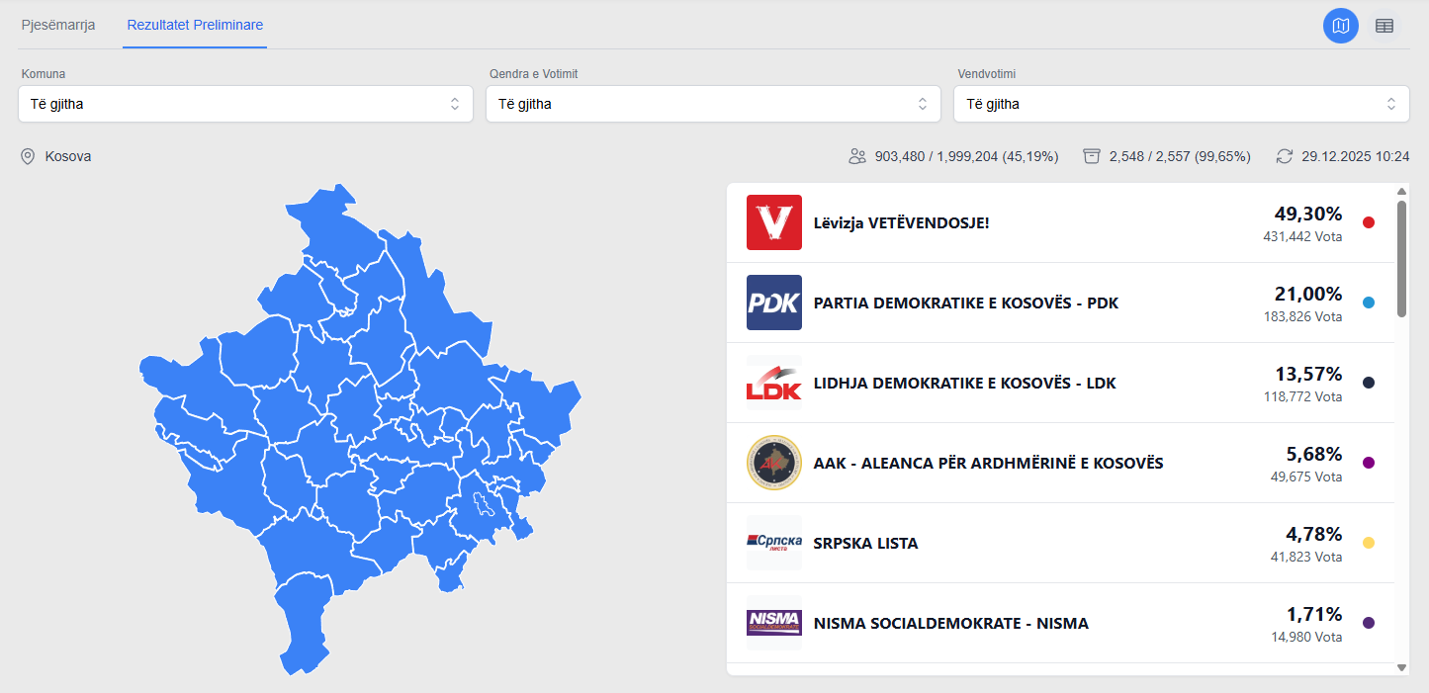Expand the Vendvotimi dropdown
1429x693 pixels.
pos(1181,104)
